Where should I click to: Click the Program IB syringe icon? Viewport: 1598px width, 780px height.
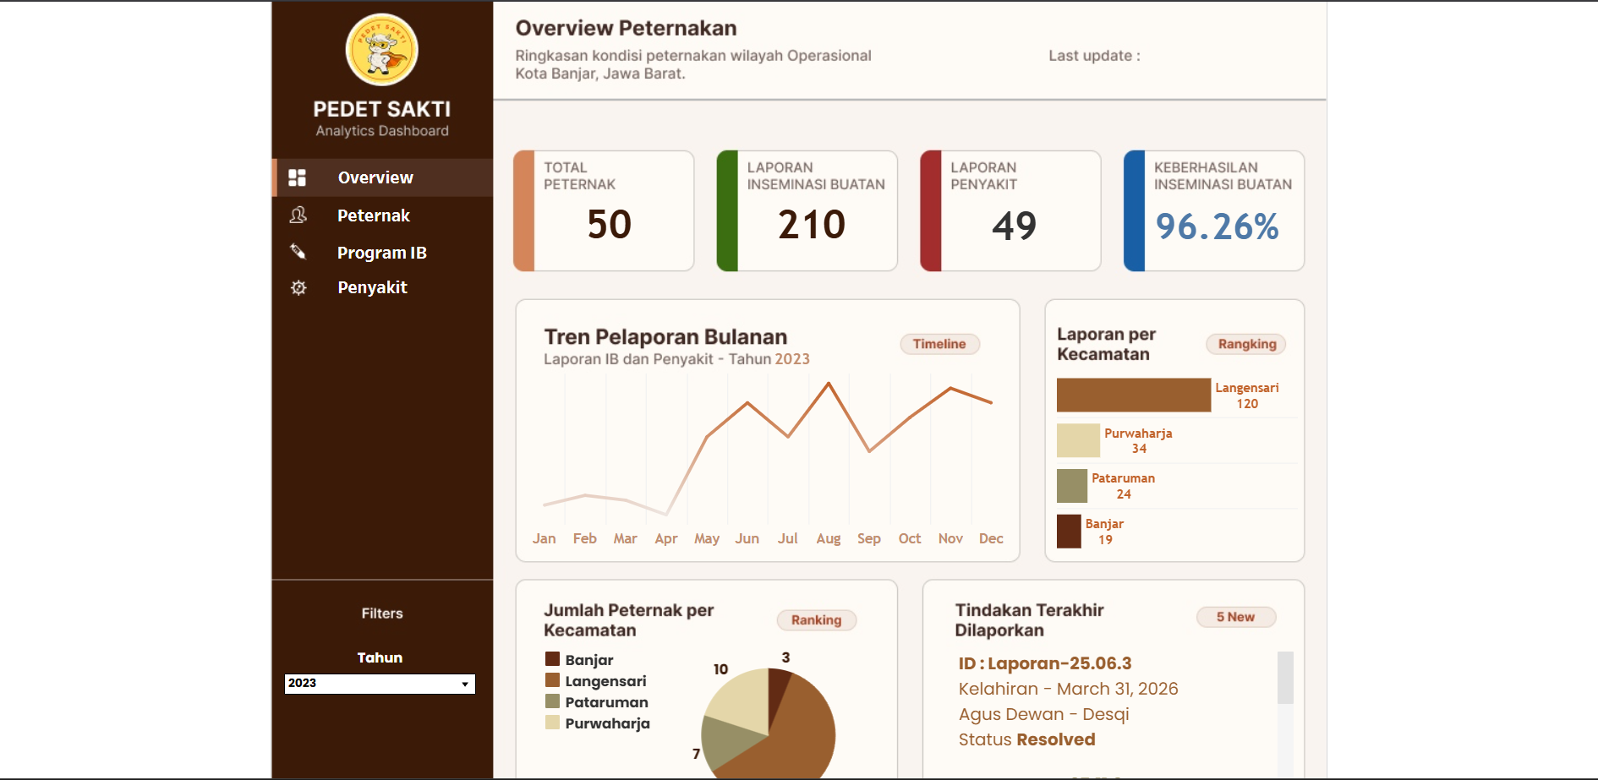click(298, 252)
